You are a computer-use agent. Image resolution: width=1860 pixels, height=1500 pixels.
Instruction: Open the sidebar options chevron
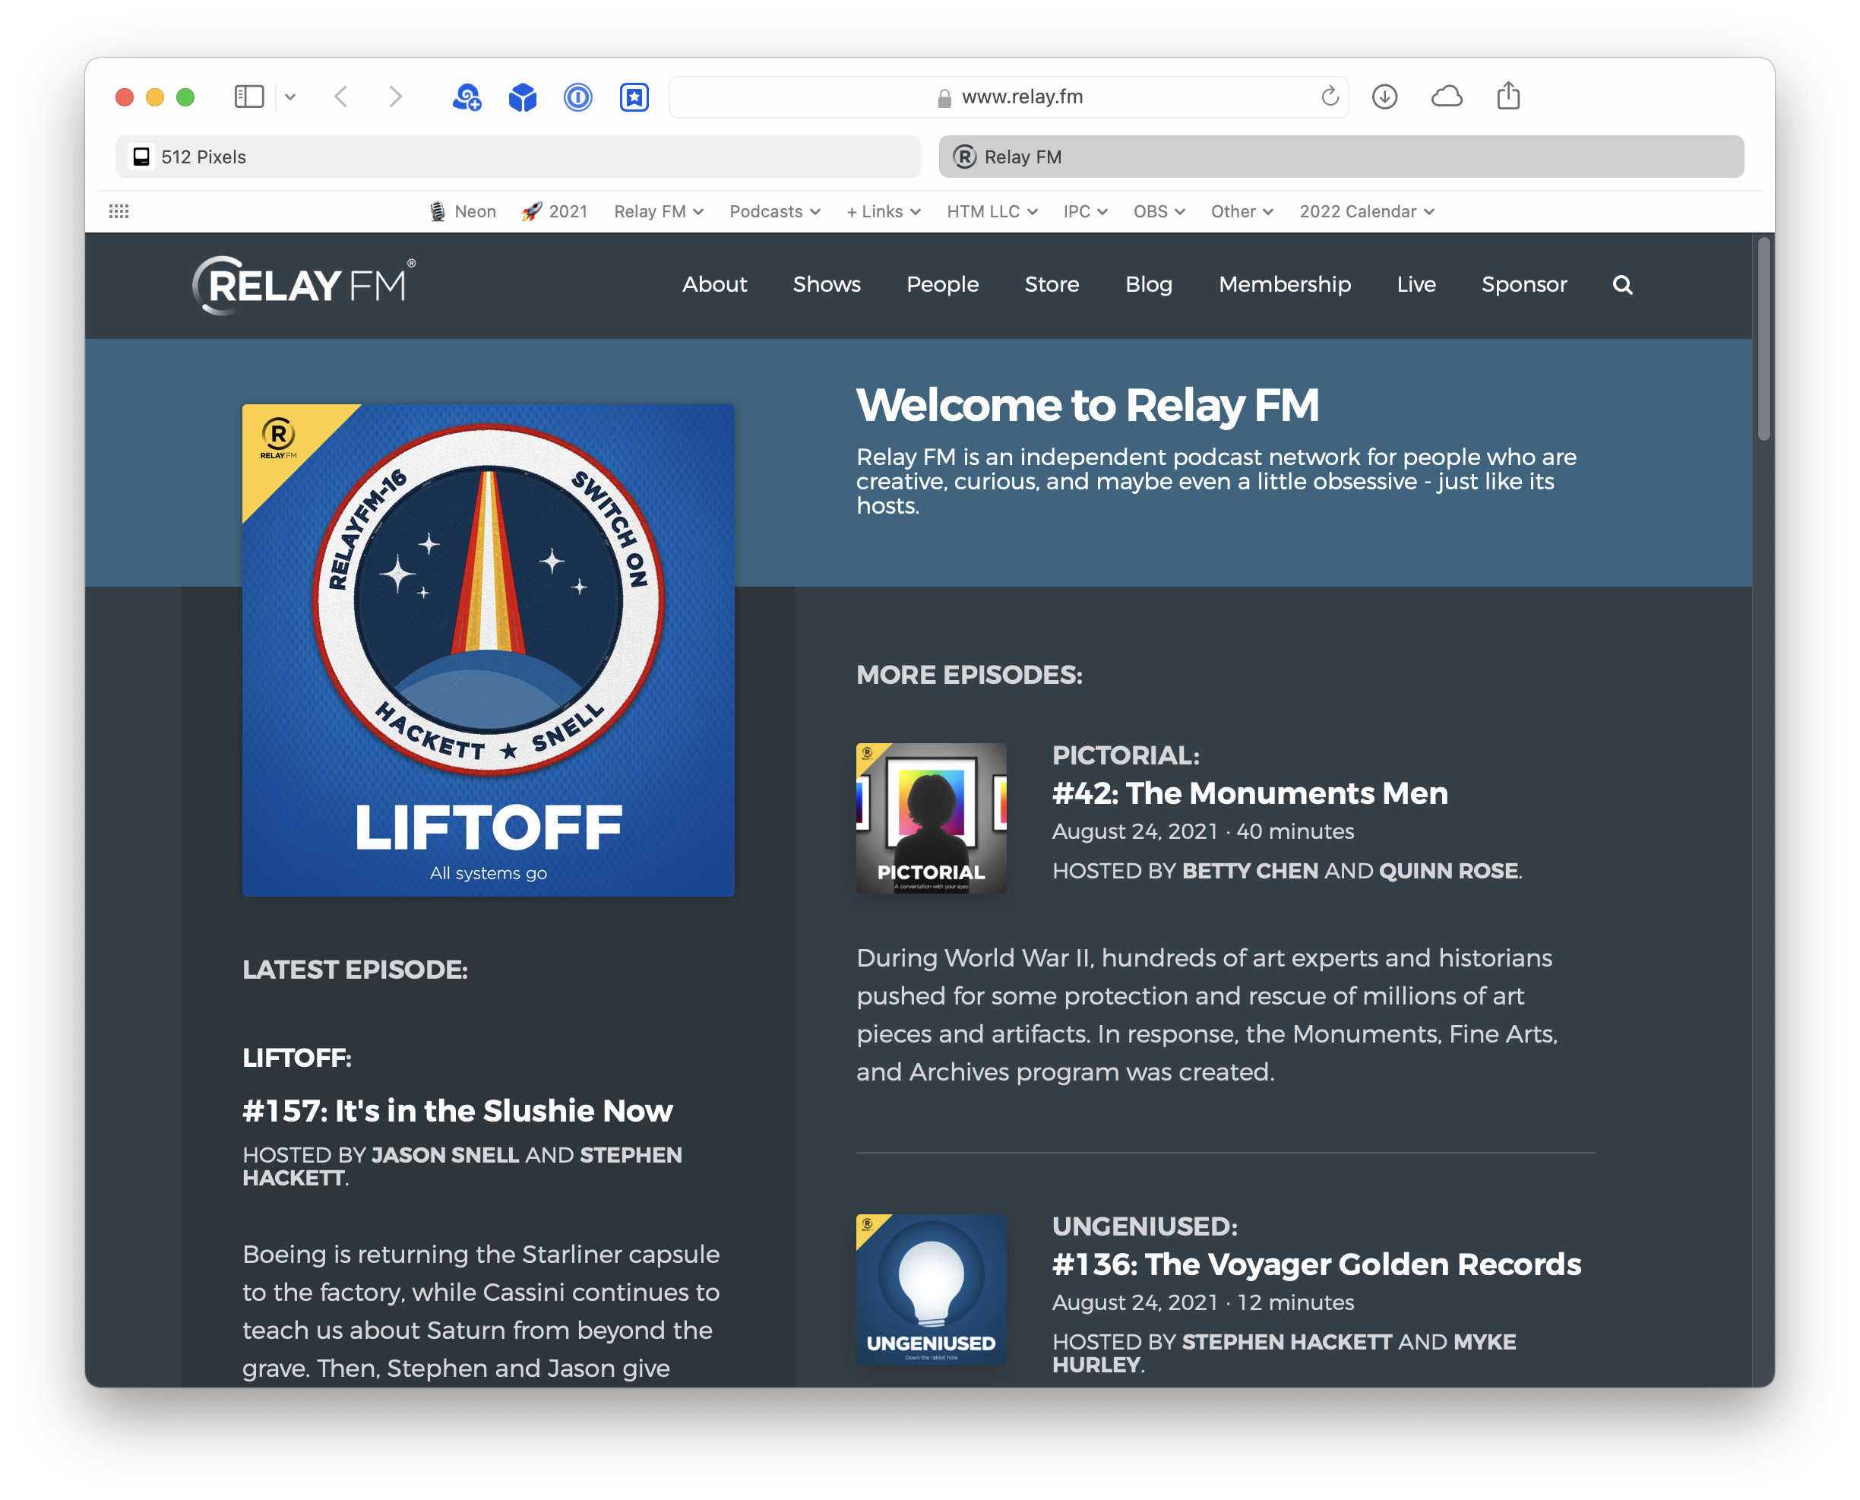tap(290, 97)
